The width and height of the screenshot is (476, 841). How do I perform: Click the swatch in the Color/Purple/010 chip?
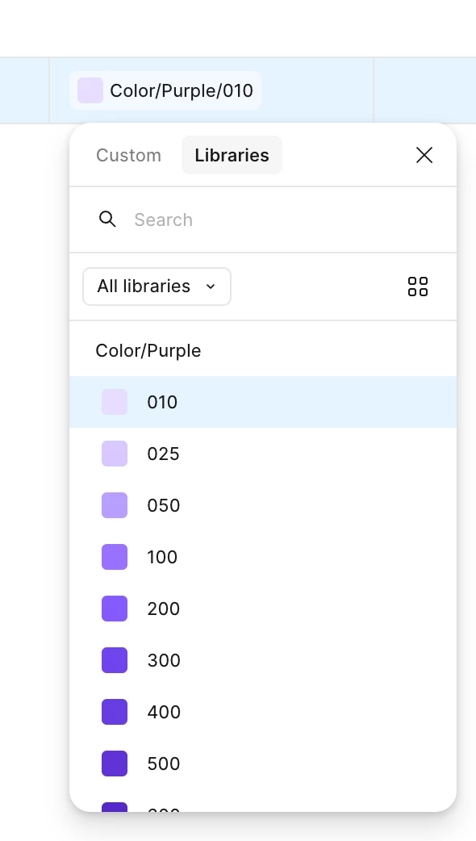pyautogui.click(x=90, y=90)
